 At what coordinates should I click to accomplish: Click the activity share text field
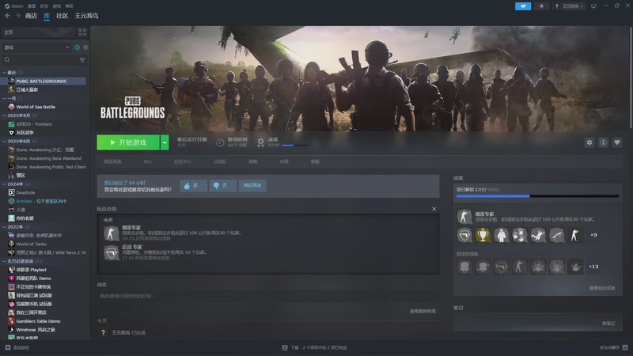coord(268,296)
